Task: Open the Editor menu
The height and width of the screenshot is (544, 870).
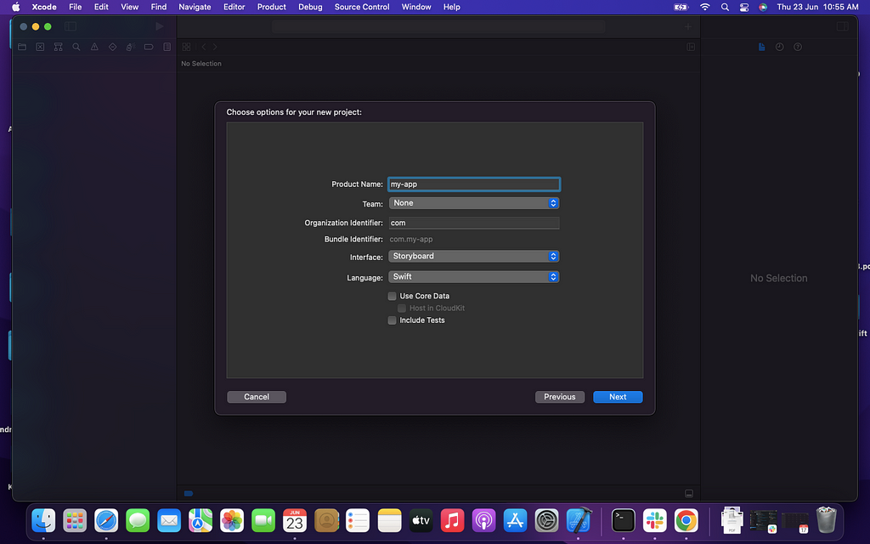Action: pos(234,7)
